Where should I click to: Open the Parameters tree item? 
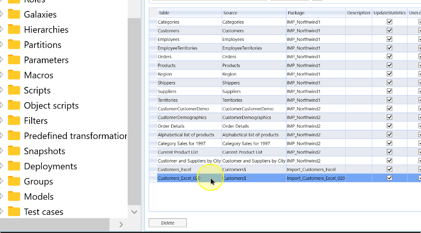tap(46, 60)
